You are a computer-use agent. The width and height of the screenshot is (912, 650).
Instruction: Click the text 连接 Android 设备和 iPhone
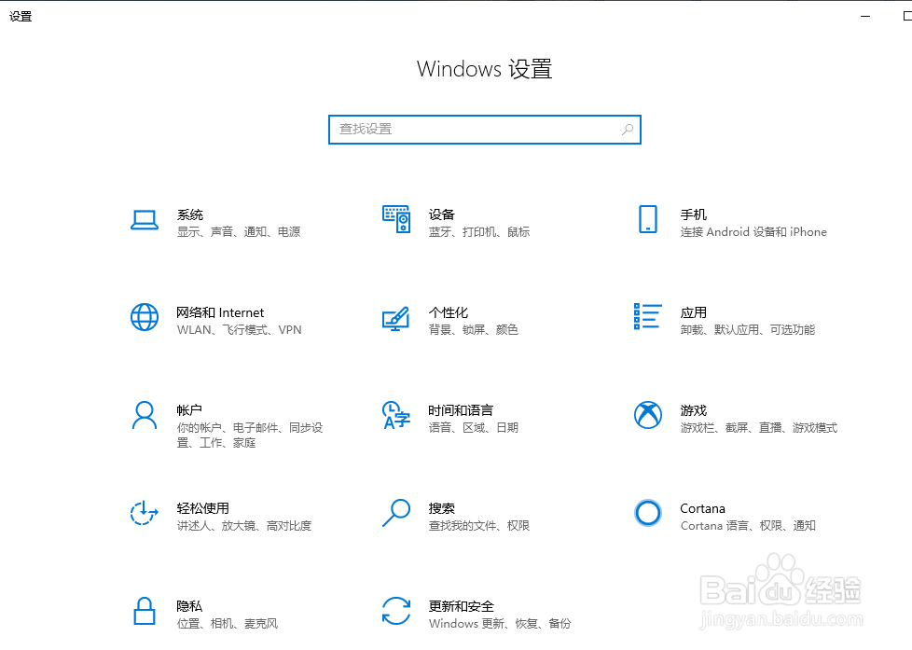pyautogui.click(x=753, y=231)
